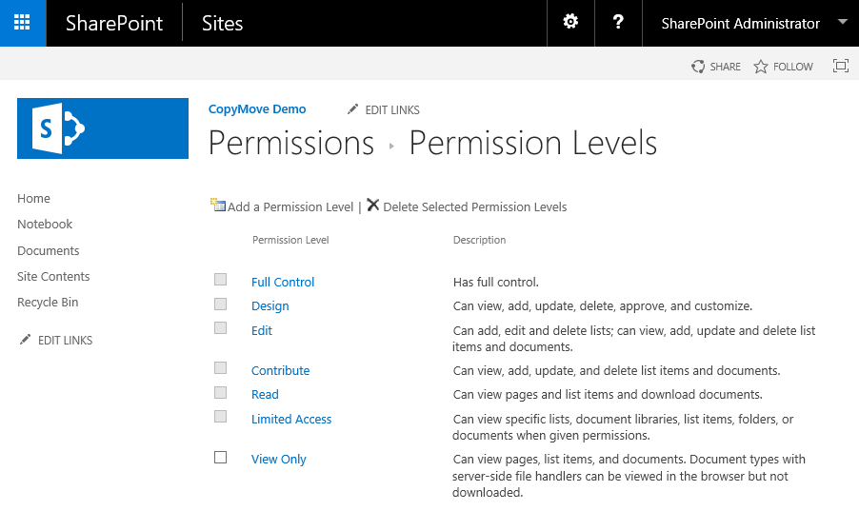This screenshot has width=859, height=511.
Task: Click the Share icon
Action: click(699, 67)
